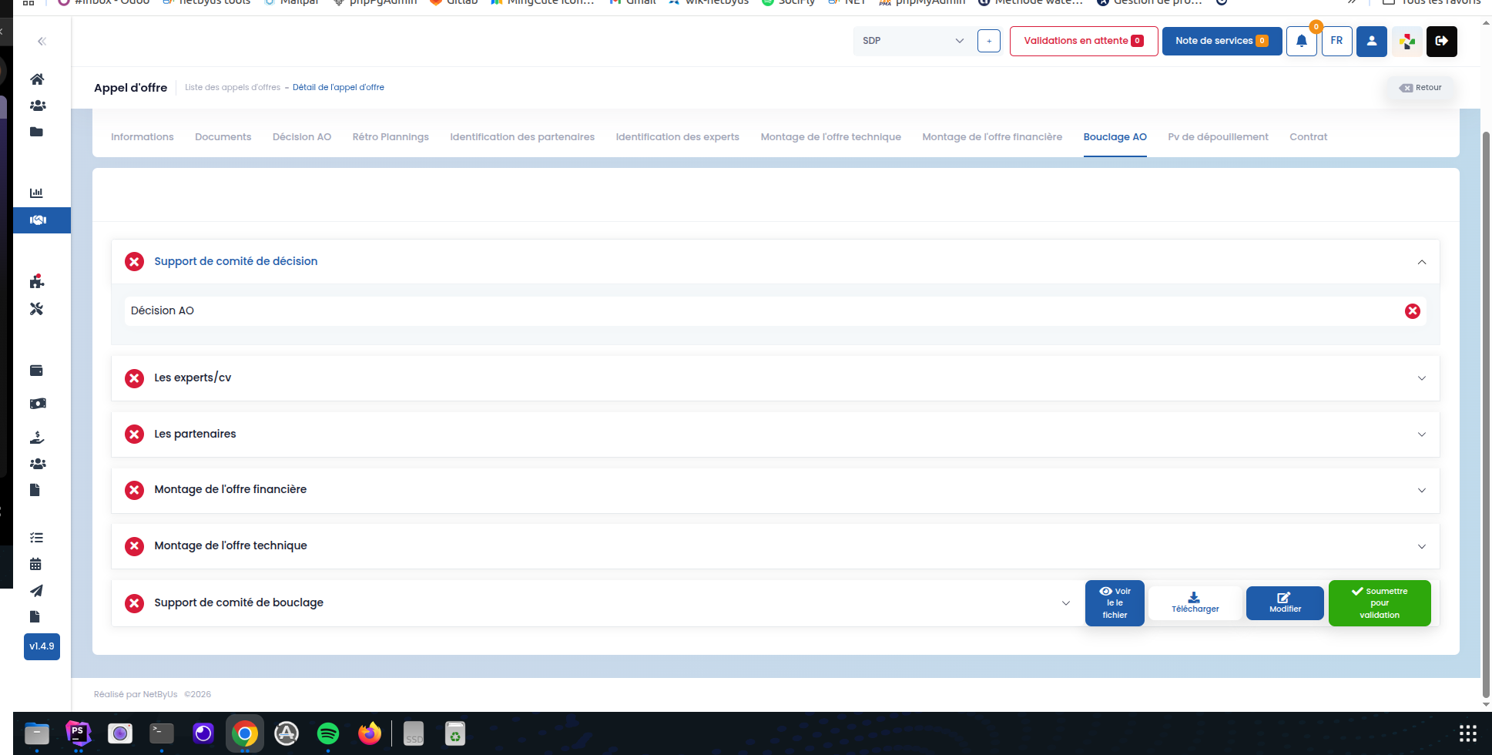Click the Télécharger button
Screen dimensions: 1492x755
coord(1195,603)
